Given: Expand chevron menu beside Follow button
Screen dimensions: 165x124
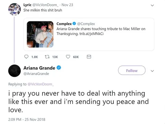Looking at the screenshot, I should (x=153, y=71).
